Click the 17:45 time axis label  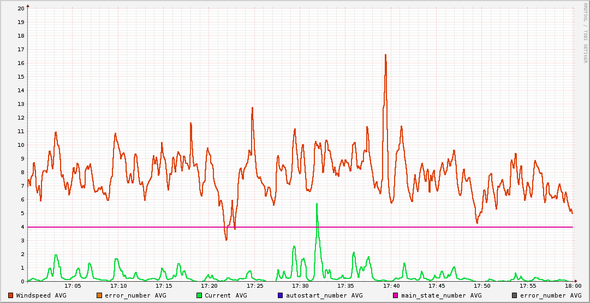[x=437, y=286]
